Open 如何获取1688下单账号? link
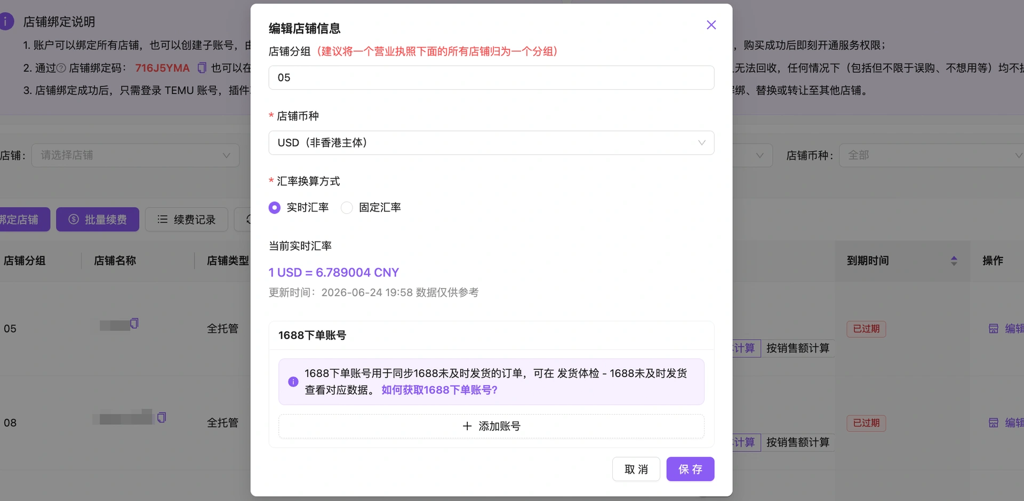This screenshot has height=501, width=1024. (439, 390)
